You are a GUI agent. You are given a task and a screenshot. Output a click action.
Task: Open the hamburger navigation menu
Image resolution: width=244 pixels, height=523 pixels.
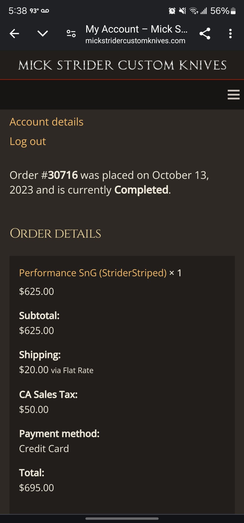[x=233, y=94]
